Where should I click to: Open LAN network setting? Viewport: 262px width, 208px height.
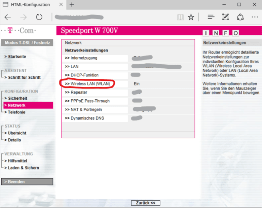click(95, 67)
